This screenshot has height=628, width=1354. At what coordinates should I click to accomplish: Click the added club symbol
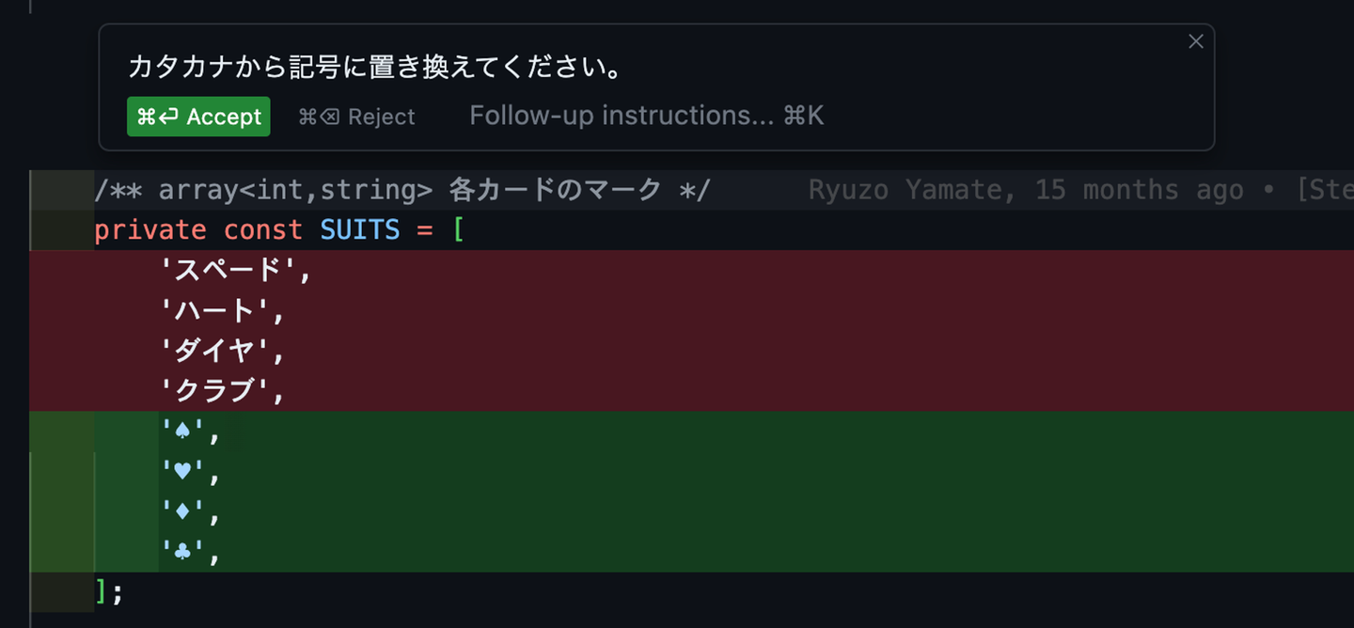pyautogui.click(x=183, y=553)
